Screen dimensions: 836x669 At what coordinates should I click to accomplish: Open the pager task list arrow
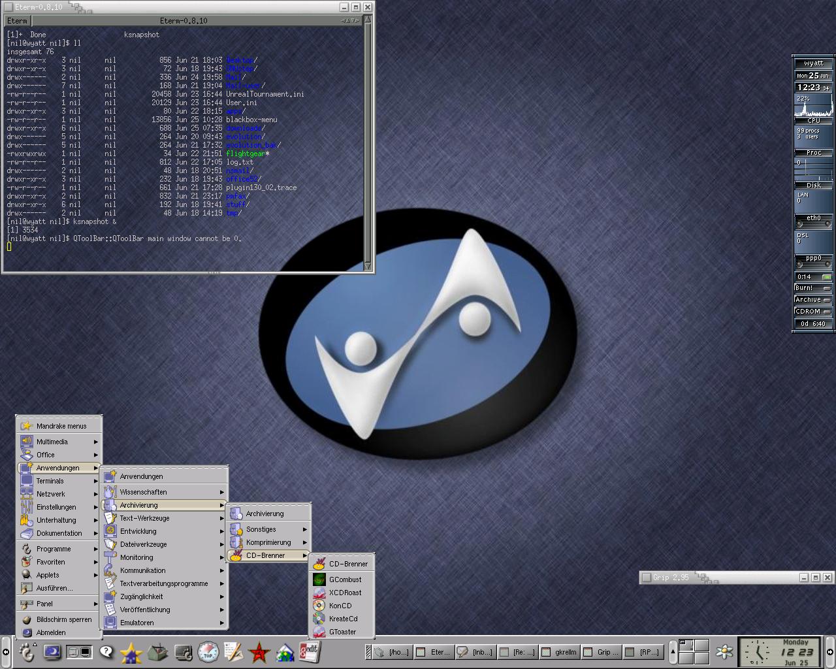671,651
